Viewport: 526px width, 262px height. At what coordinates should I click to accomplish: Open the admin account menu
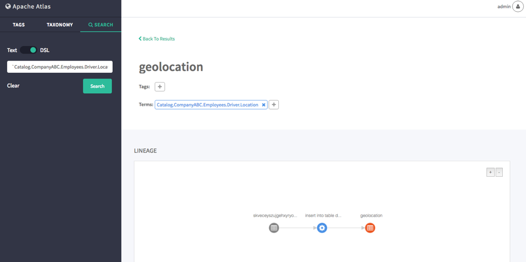click(x=504, y=6)
